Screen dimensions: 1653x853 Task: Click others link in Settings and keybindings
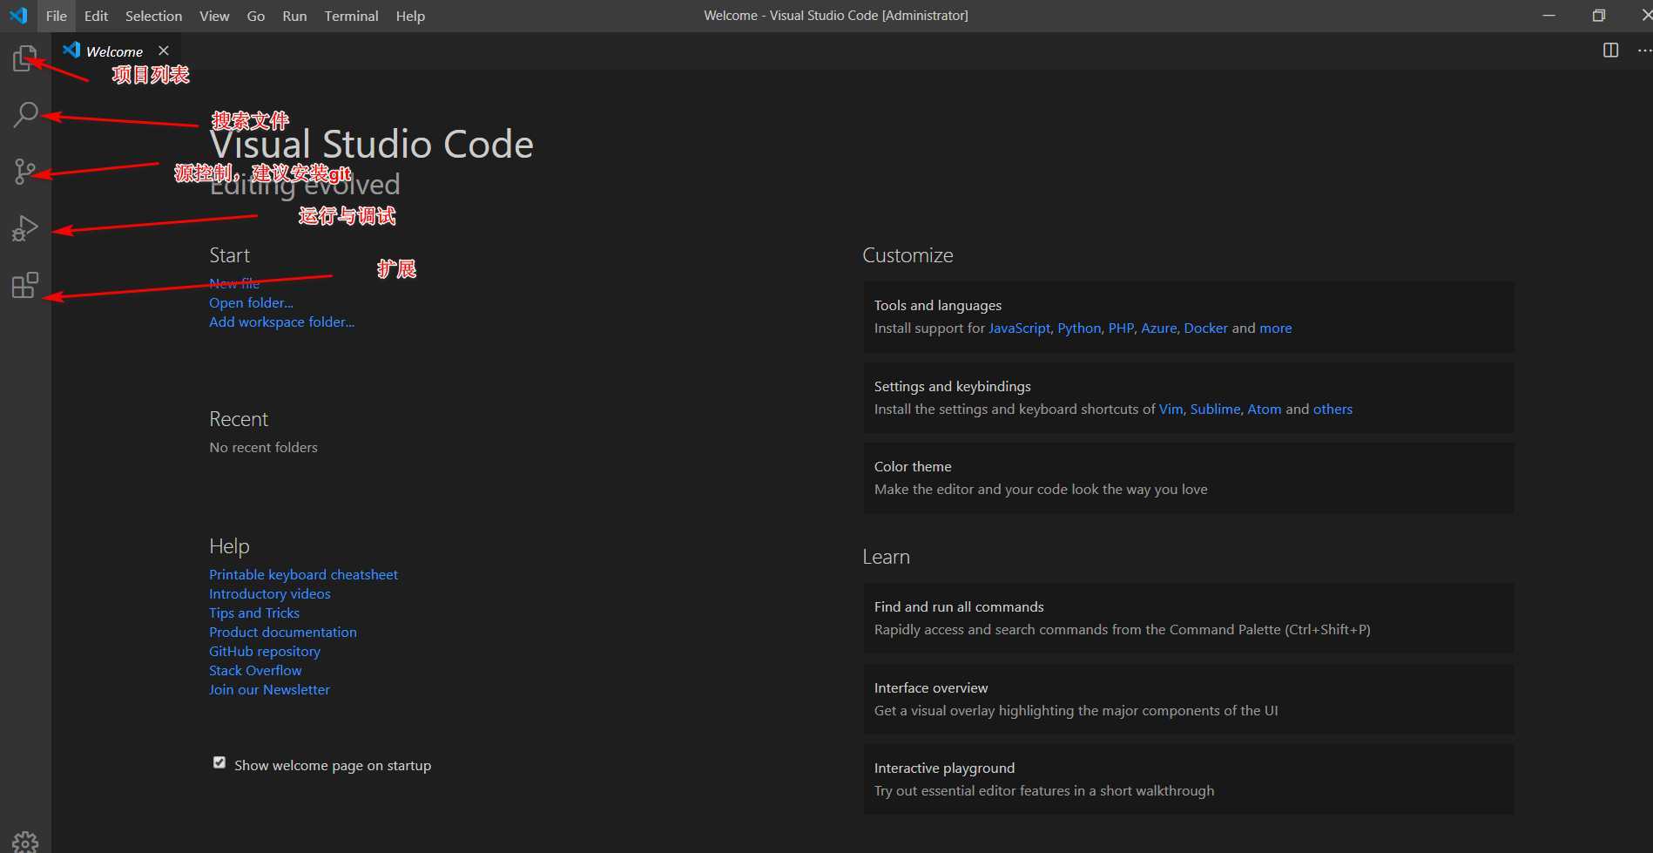click(1333, 409)
